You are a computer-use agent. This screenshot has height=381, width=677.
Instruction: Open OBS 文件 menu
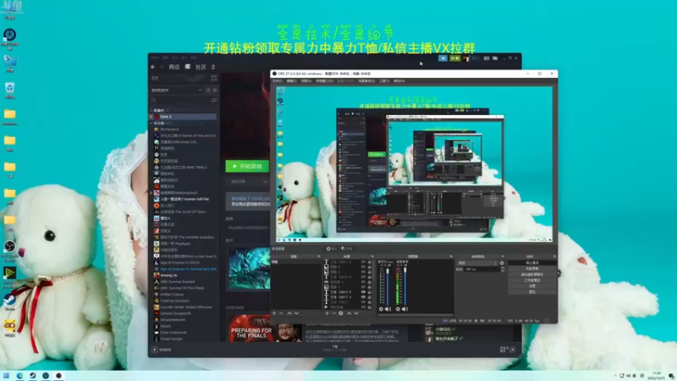pyautogui.click(x=278, y=80)
